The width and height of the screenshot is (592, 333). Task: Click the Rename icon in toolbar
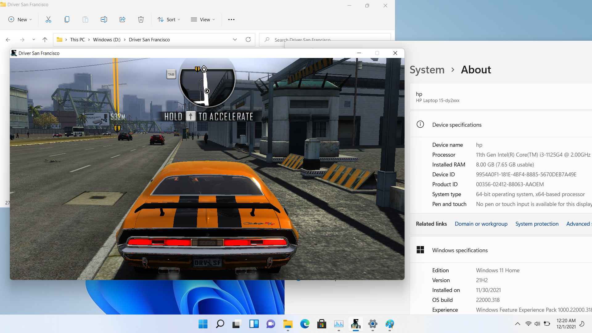[104, 19]
